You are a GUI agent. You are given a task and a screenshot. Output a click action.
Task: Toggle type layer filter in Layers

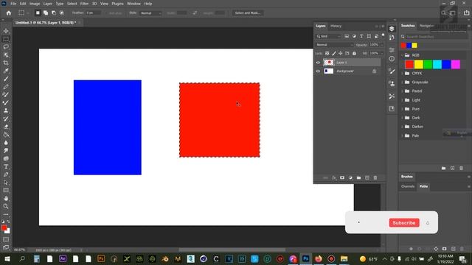pyautogui.click(x=361, y=36)
